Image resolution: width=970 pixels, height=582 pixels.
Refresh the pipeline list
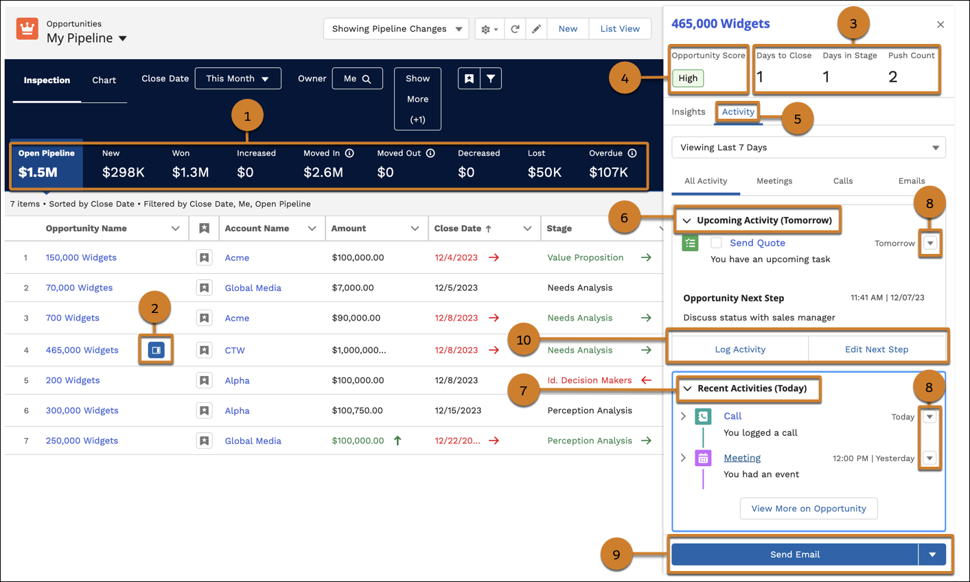[515, 29]
